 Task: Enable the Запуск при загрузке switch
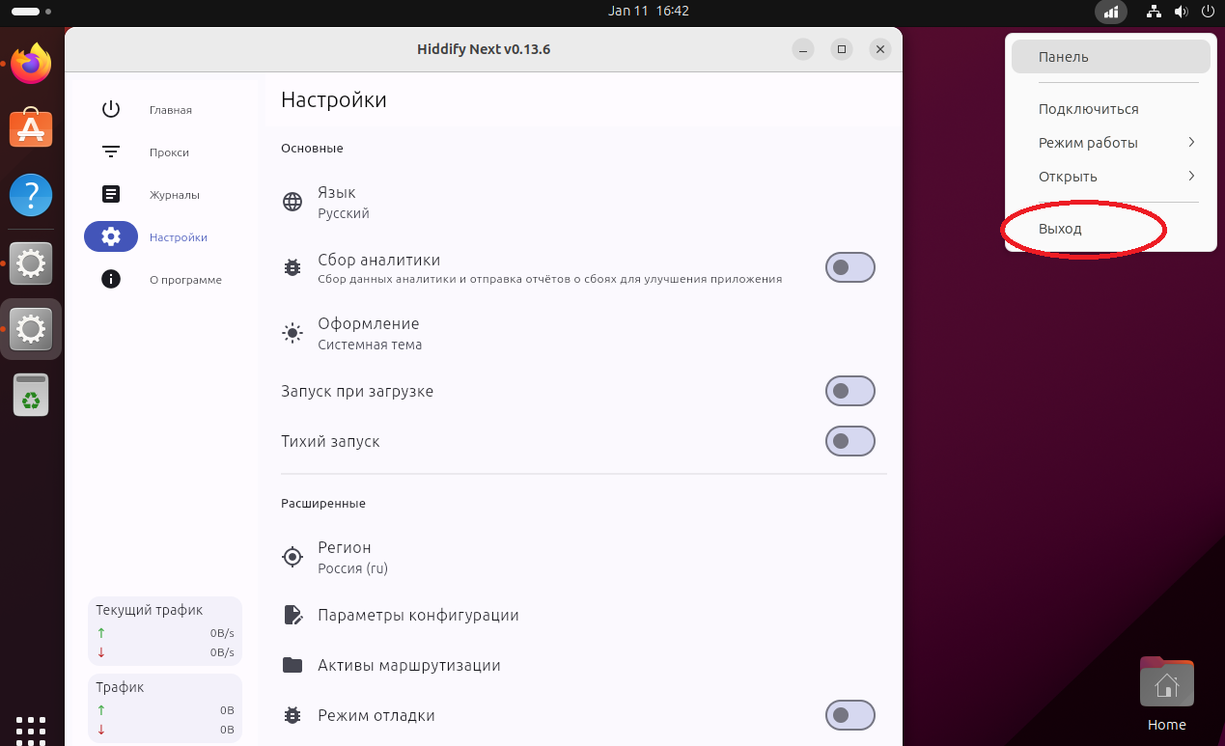click(x=849, y=391)
